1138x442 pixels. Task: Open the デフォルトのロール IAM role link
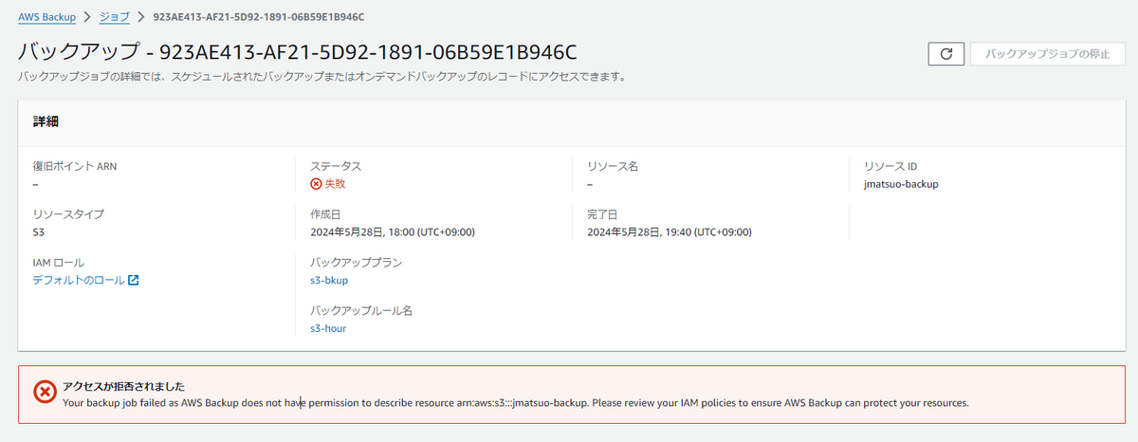(x=79, y=280)
